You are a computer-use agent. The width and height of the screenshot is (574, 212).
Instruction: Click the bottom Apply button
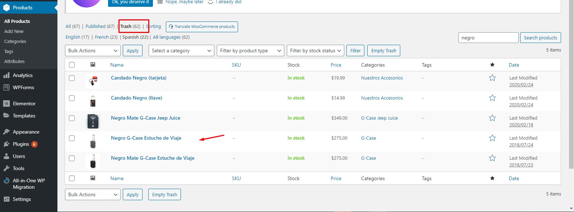click(x=133, y=194)
